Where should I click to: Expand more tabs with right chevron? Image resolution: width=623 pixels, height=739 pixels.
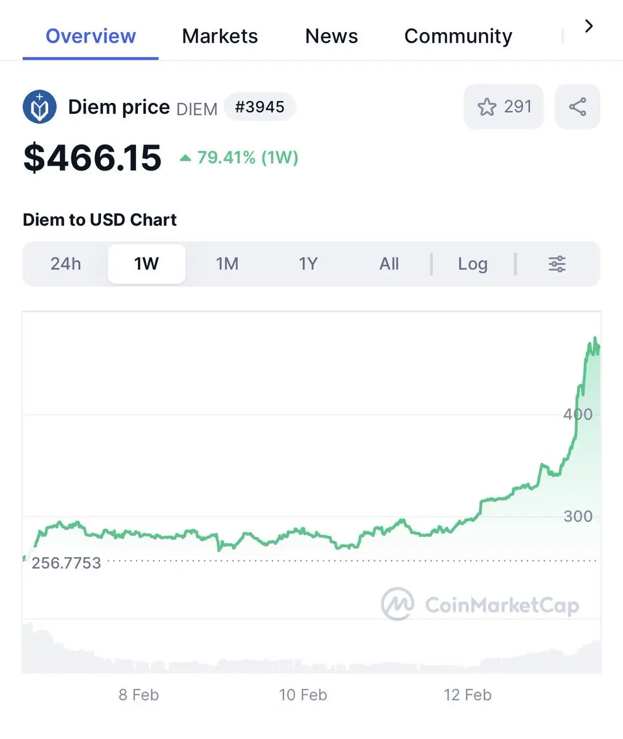(589, 26)
